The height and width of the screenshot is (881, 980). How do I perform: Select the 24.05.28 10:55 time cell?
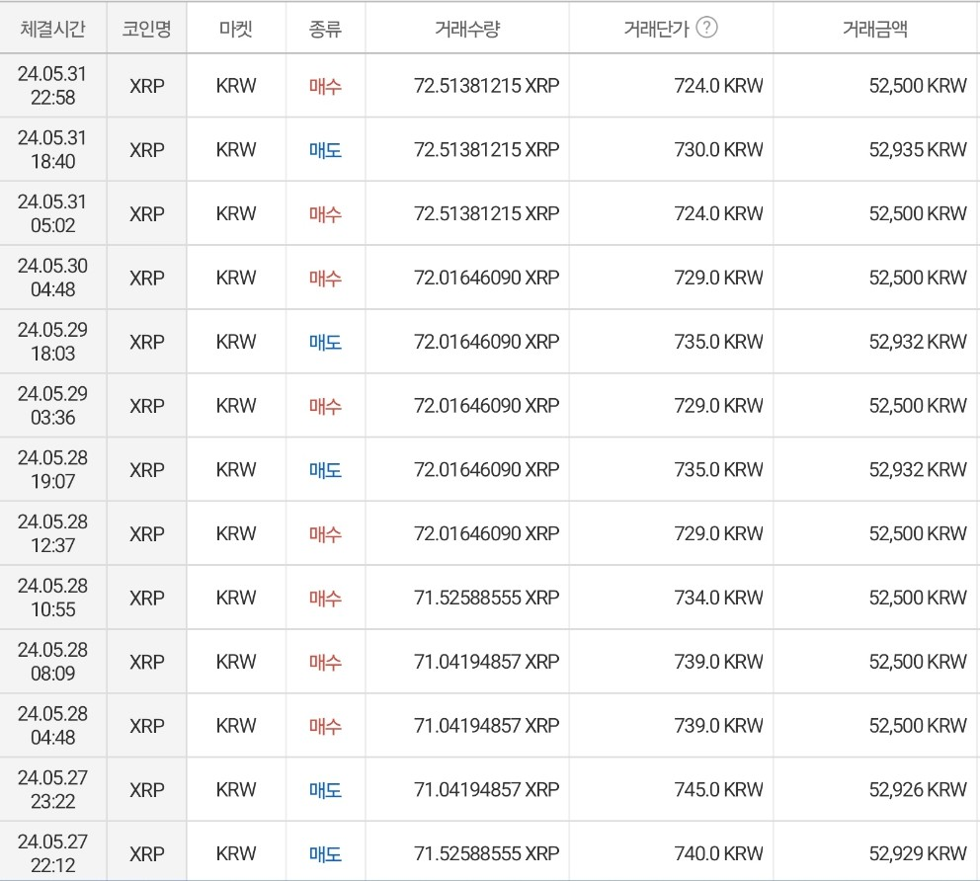(x=53, y=598)
